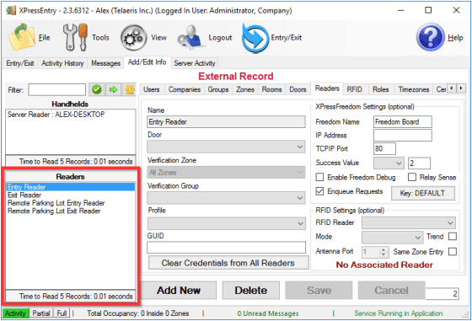Open the Companies tab
The width and height of the screenshot is (472, 321).
pyautogui.click(x=185, y=89)
